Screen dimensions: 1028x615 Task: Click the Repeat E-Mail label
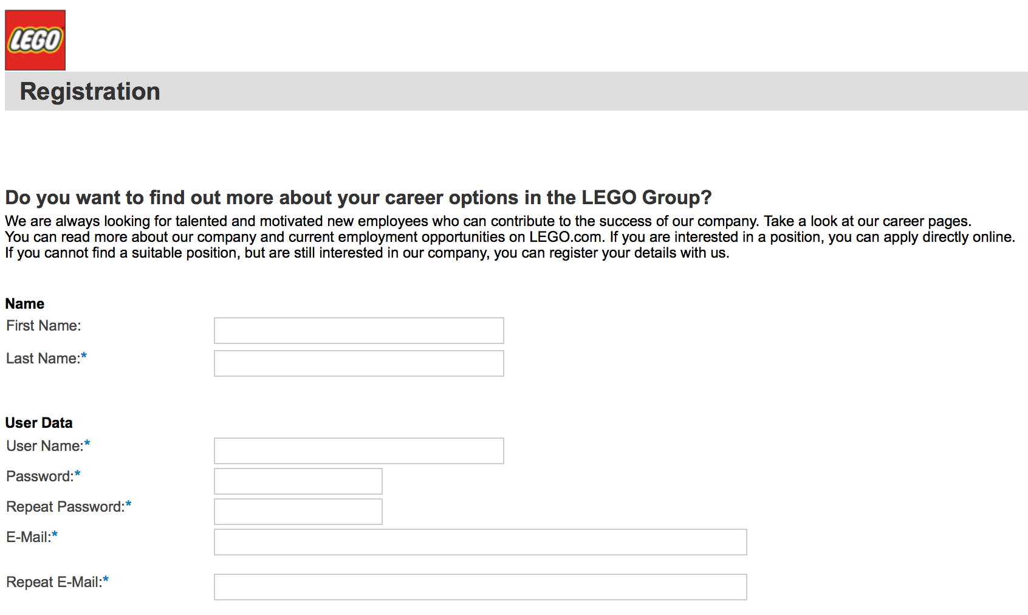(53, 582)
